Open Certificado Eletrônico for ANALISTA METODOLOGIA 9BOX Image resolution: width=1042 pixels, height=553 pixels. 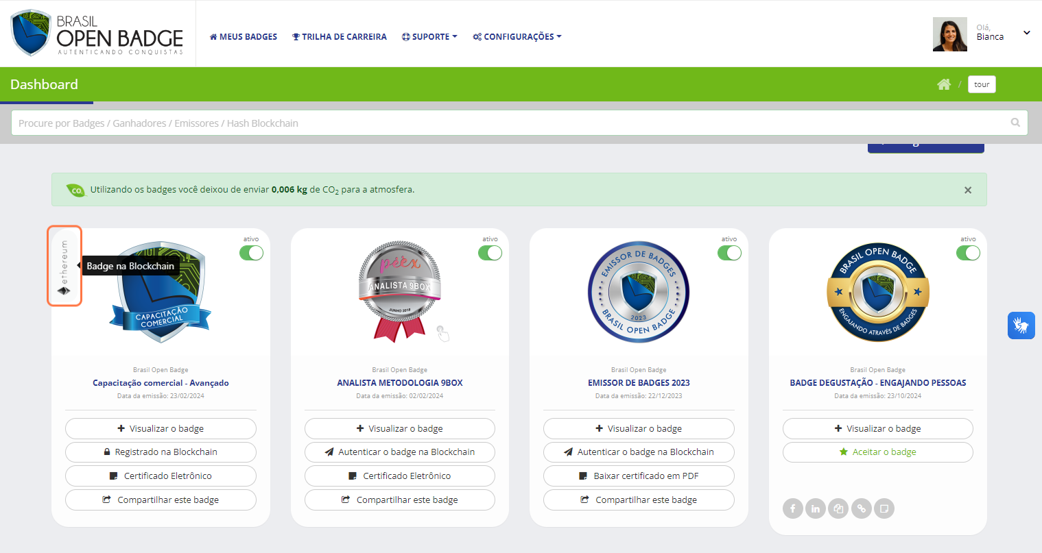[x=400, y=476]
